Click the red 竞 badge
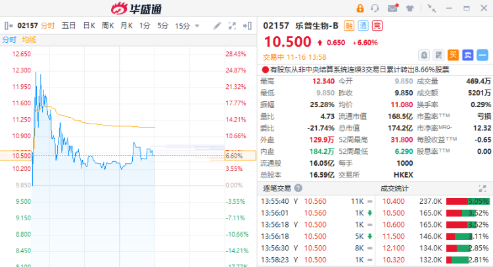Viewport: 493px width, 267px height. (x=377, y=26)
